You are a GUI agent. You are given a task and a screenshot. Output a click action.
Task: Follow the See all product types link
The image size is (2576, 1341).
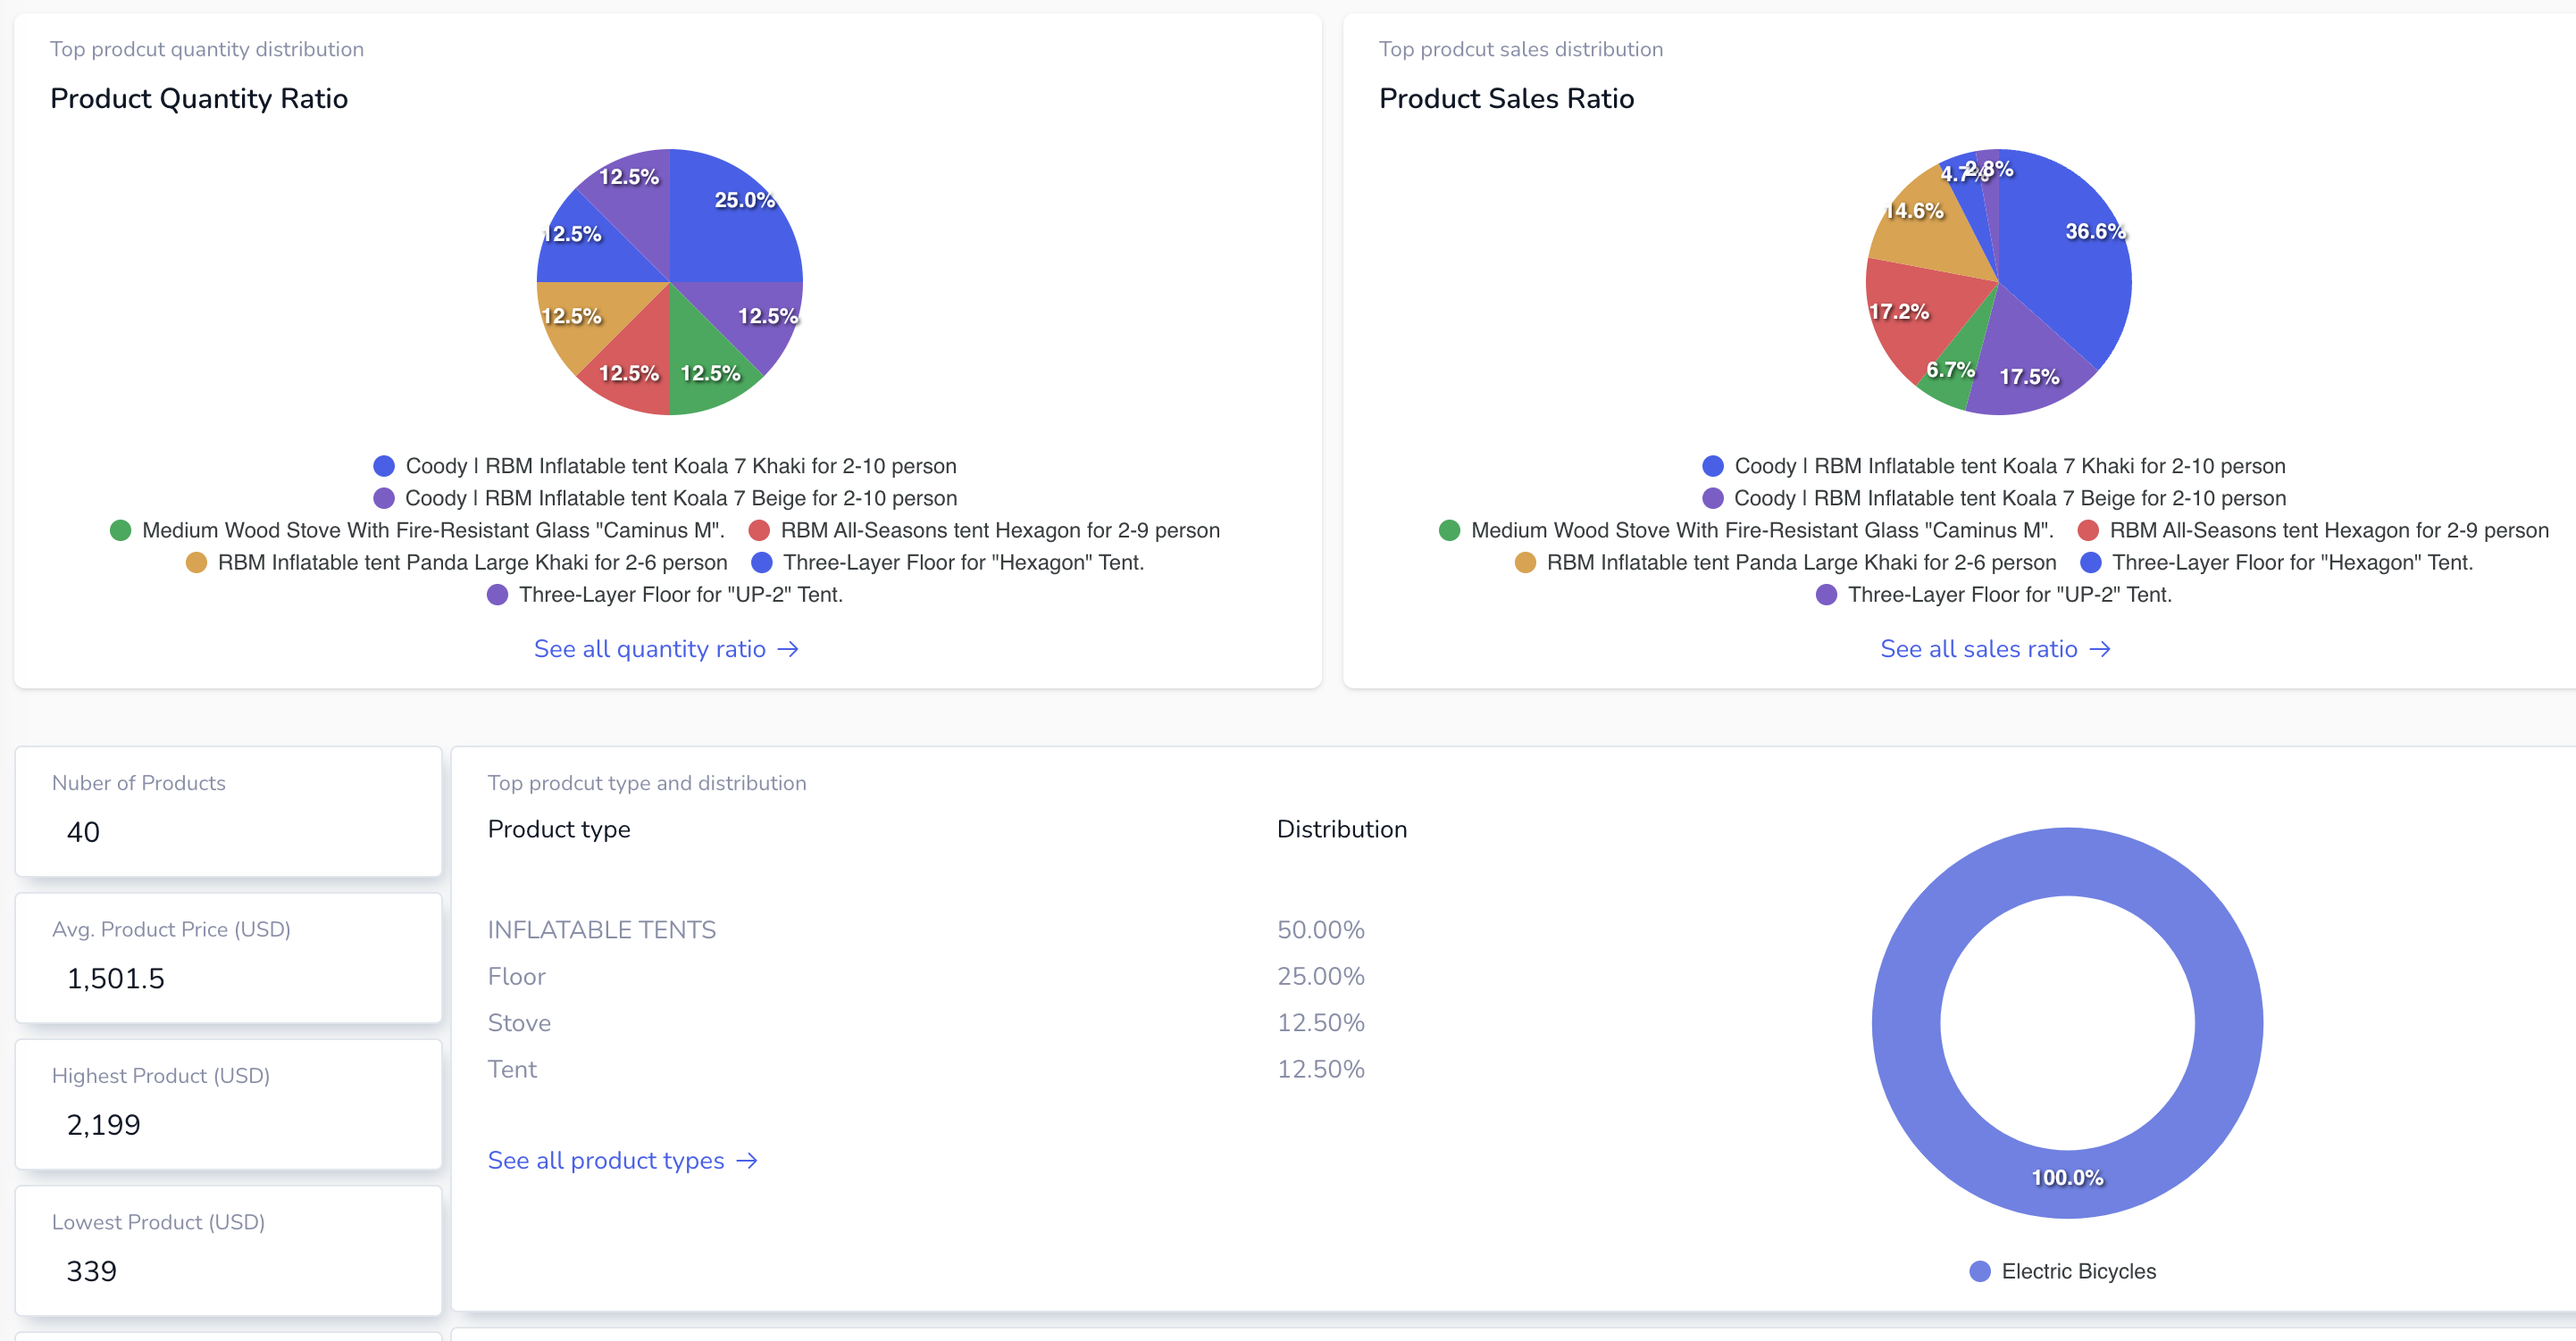click(x=606, y=1162)
